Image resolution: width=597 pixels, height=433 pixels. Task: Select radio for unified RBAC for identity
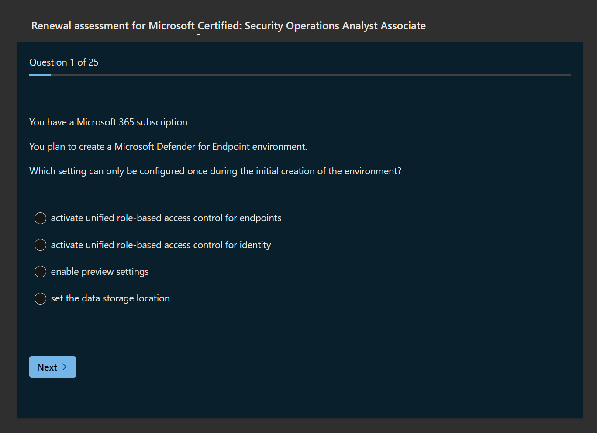(40, 245)
